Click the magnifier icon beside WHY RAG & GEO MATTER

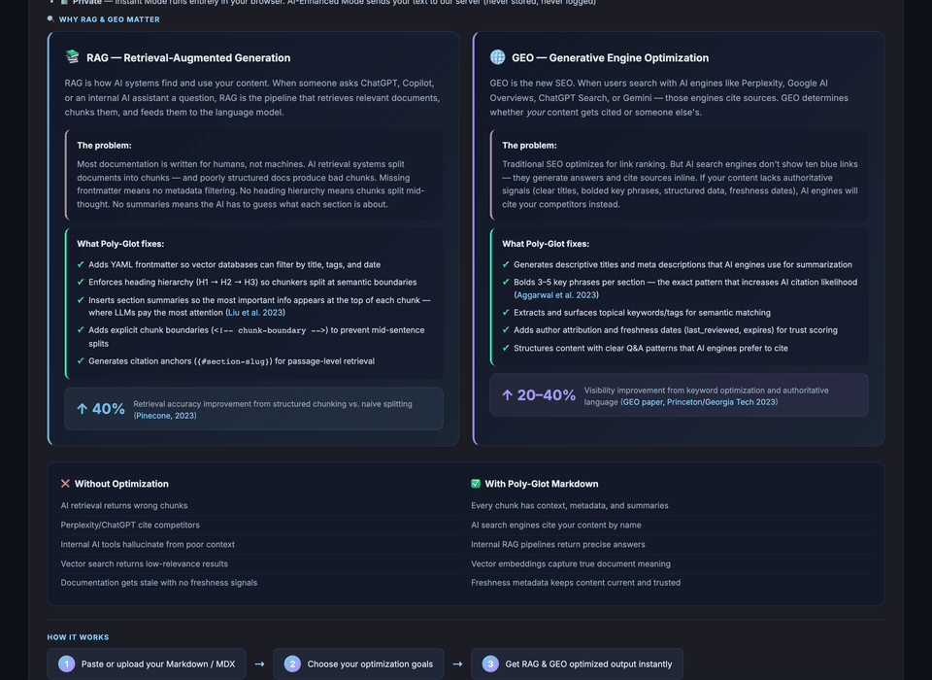coord(50,19)
